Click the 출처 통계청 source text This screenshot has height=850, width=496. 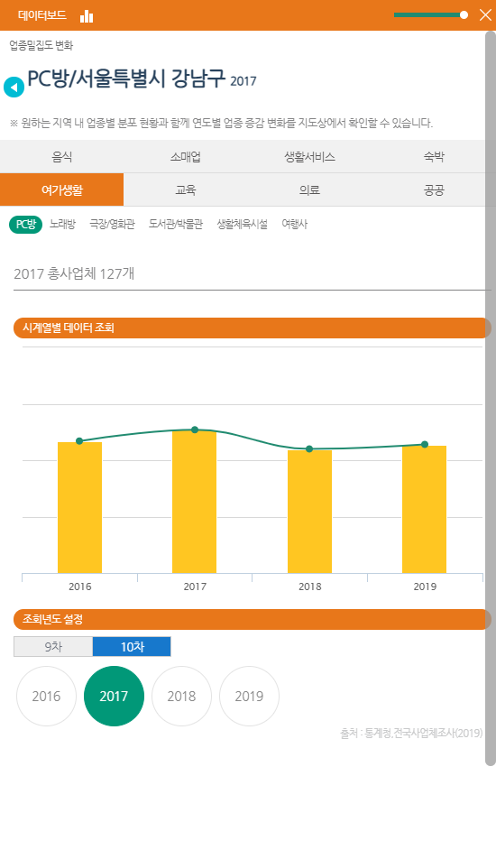[411, 734]
